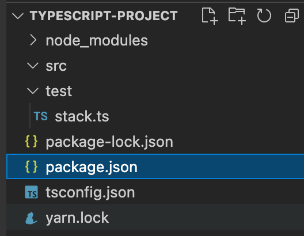
Task: Open the tsconfig.json file
Action: [90, 192]
